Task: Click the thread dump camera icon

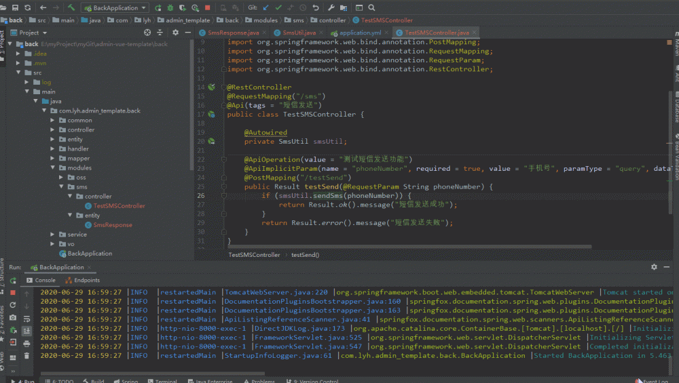Action: click(13, 318)
